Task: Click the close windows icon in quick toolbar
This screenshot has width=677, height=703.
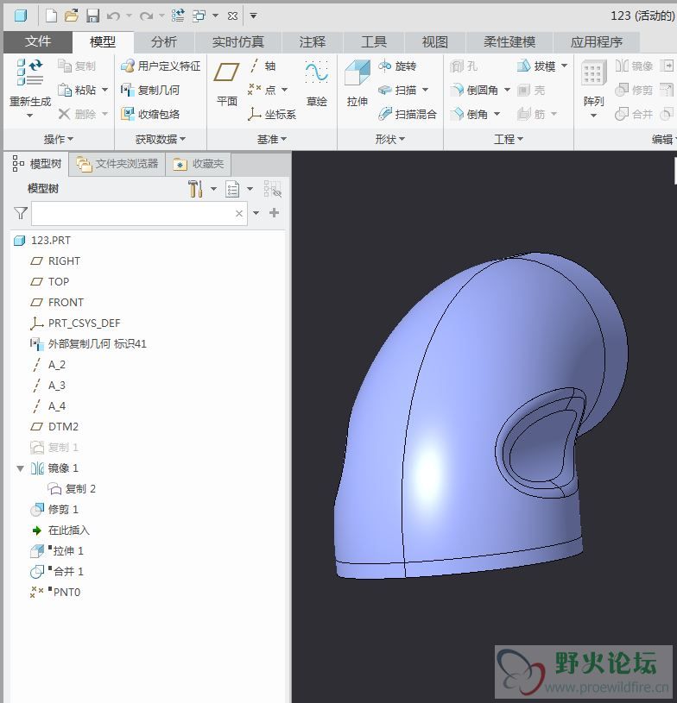Action: click(x=232, y=16)
